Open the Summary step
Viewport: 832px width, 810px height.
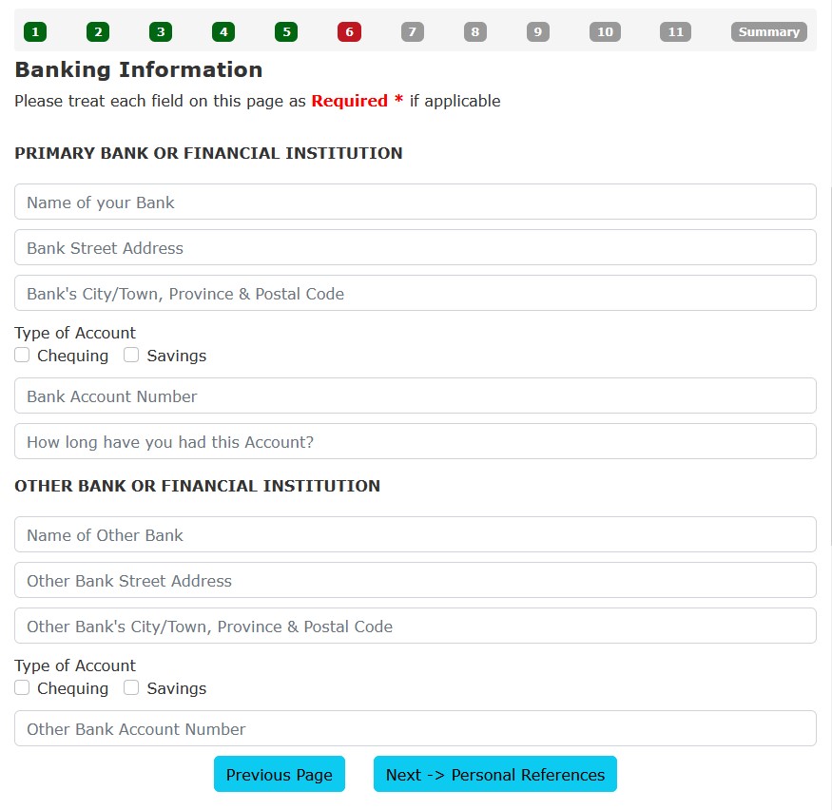pos(768,32)
